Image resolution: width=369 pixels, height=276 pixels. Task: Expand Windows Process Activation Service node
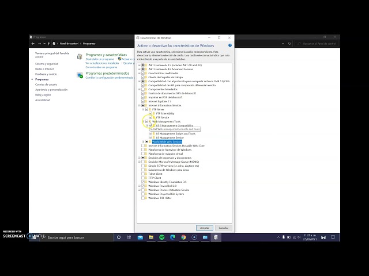click(x=139, y=190)
